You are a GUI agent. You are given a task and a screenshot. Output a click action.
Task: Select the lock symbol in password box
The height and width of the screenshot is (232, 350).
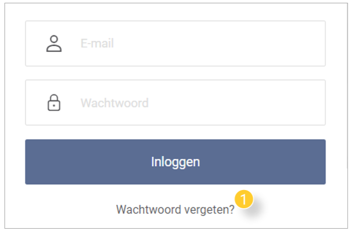click(54, 103)
